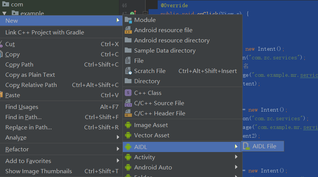Click the override gutter marker icon

(x=133, y=13)
